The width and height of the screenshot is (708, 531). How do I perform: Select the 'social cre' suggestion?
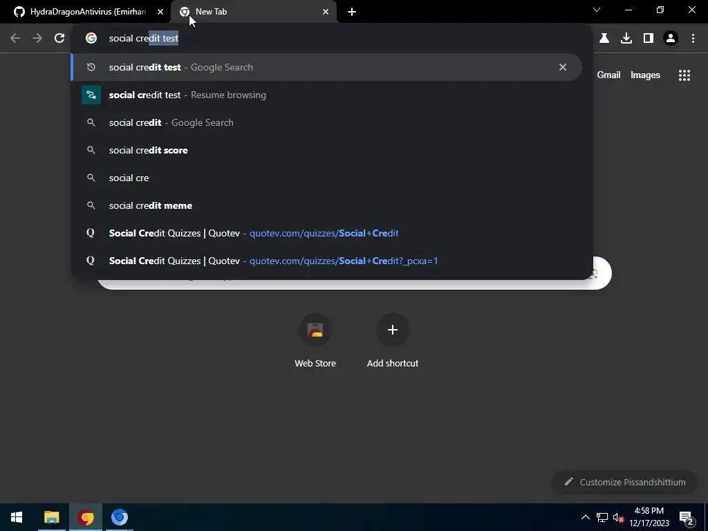click(326, 178)
